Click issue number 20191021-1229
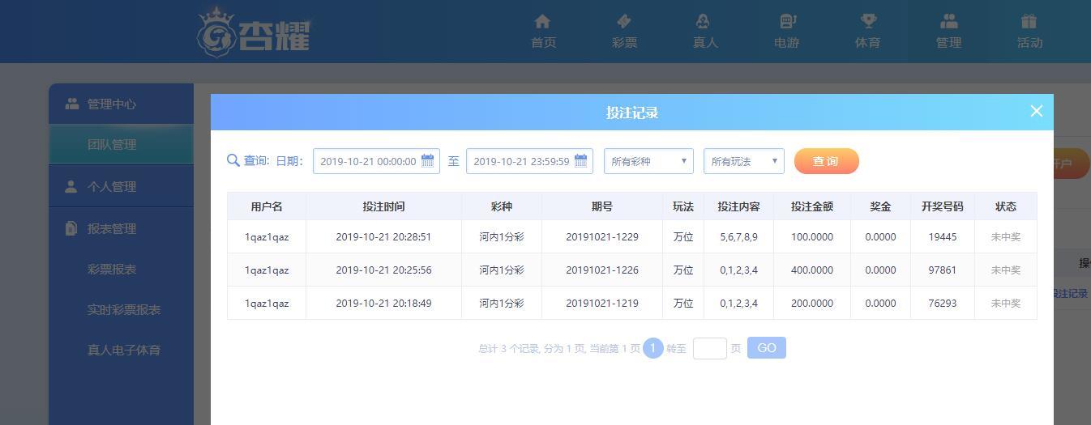The image size is (1091, 425). pyautogui.click(x=602, y=237)
